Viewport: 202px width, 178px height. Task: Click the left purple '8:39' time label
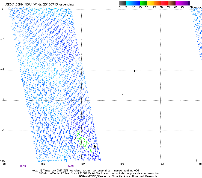pos(23,166)
